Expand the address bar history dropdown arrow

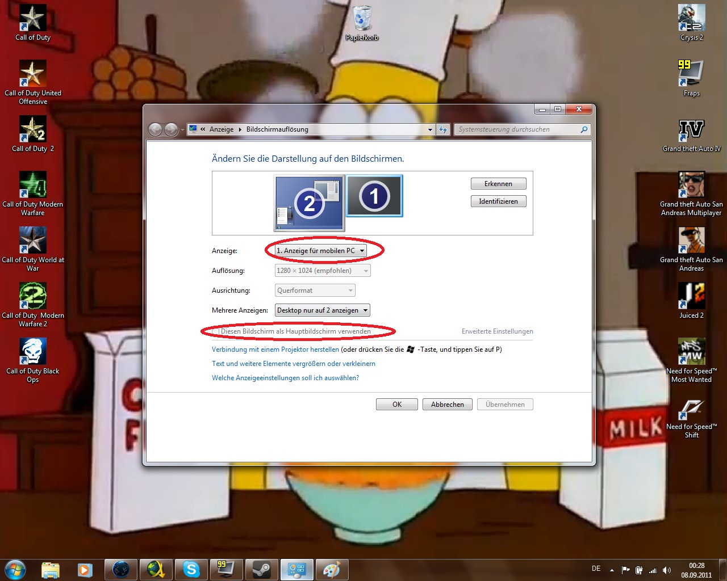tap(430, 129)
